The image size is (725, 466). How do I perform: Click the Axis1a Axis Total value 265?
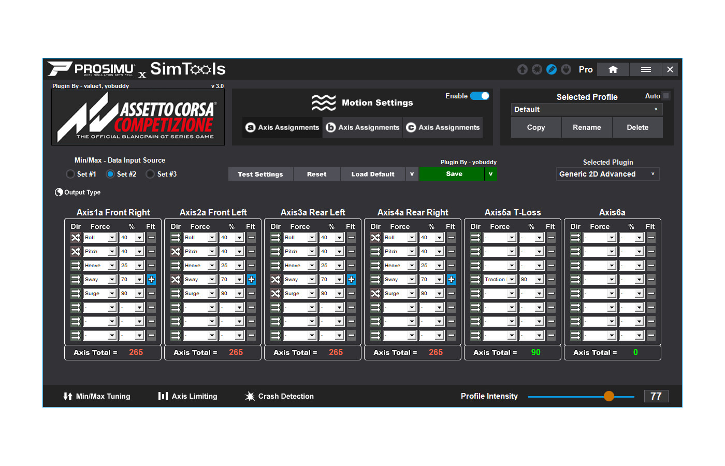coord(136,352)
